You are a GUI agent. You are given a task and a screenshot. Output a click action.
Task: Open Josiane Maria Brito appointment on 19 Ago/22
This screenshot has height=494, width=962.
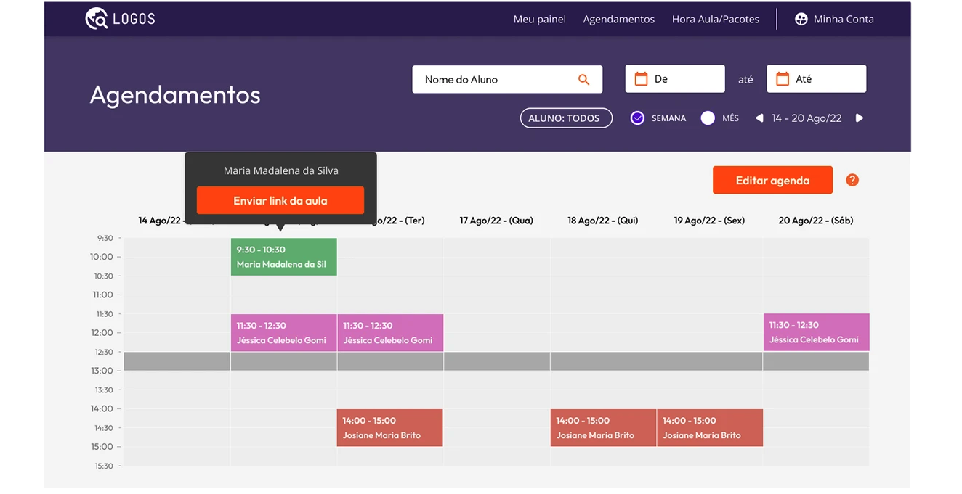[710, 428]
